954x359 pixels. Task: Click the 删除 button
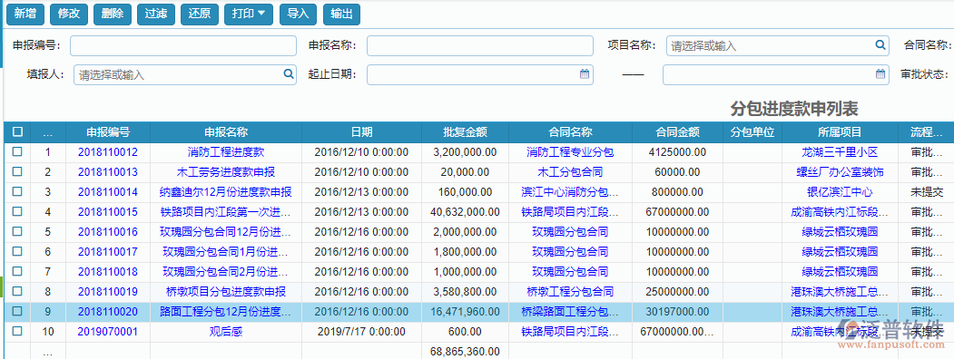[113, 14]
